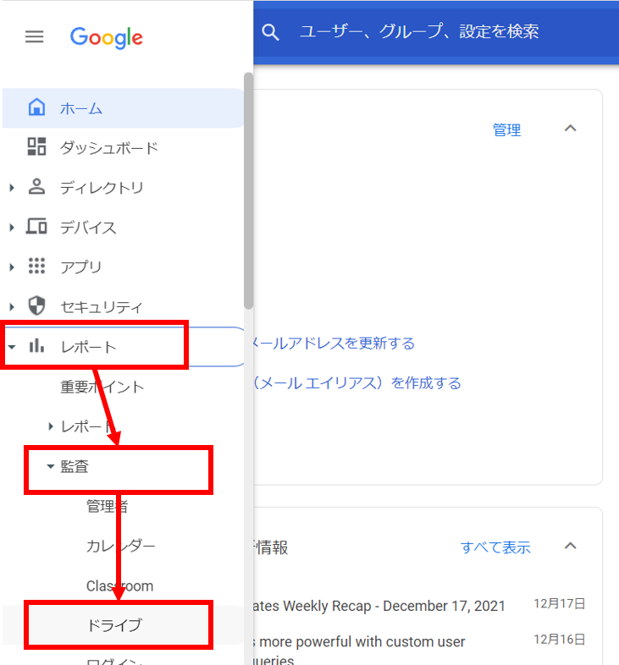The width and height of the screenshot is (619, 665).
Task: Collapse the card with 管理 link
Action: click(570, 128)
